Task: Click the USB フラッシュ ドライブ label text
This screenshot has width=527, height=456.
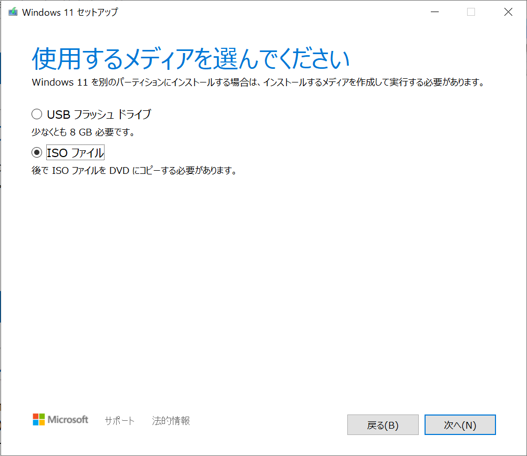Action: (99, 114)
